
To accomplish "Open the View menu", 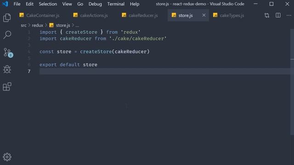I will point(67,4).
